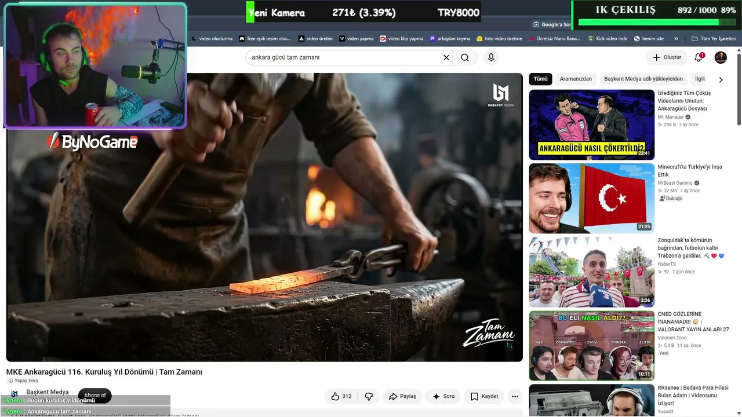This screenshot has height=417, width=742.
Task: Click the 'MrBeast Gaming' channel name
Action: 675,183
